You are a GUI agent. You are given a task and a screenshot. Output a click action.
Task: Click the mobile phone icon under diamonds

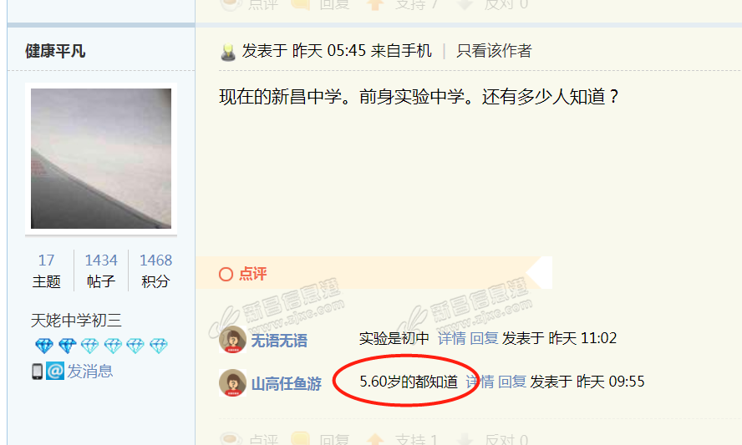tap(38, 372)
